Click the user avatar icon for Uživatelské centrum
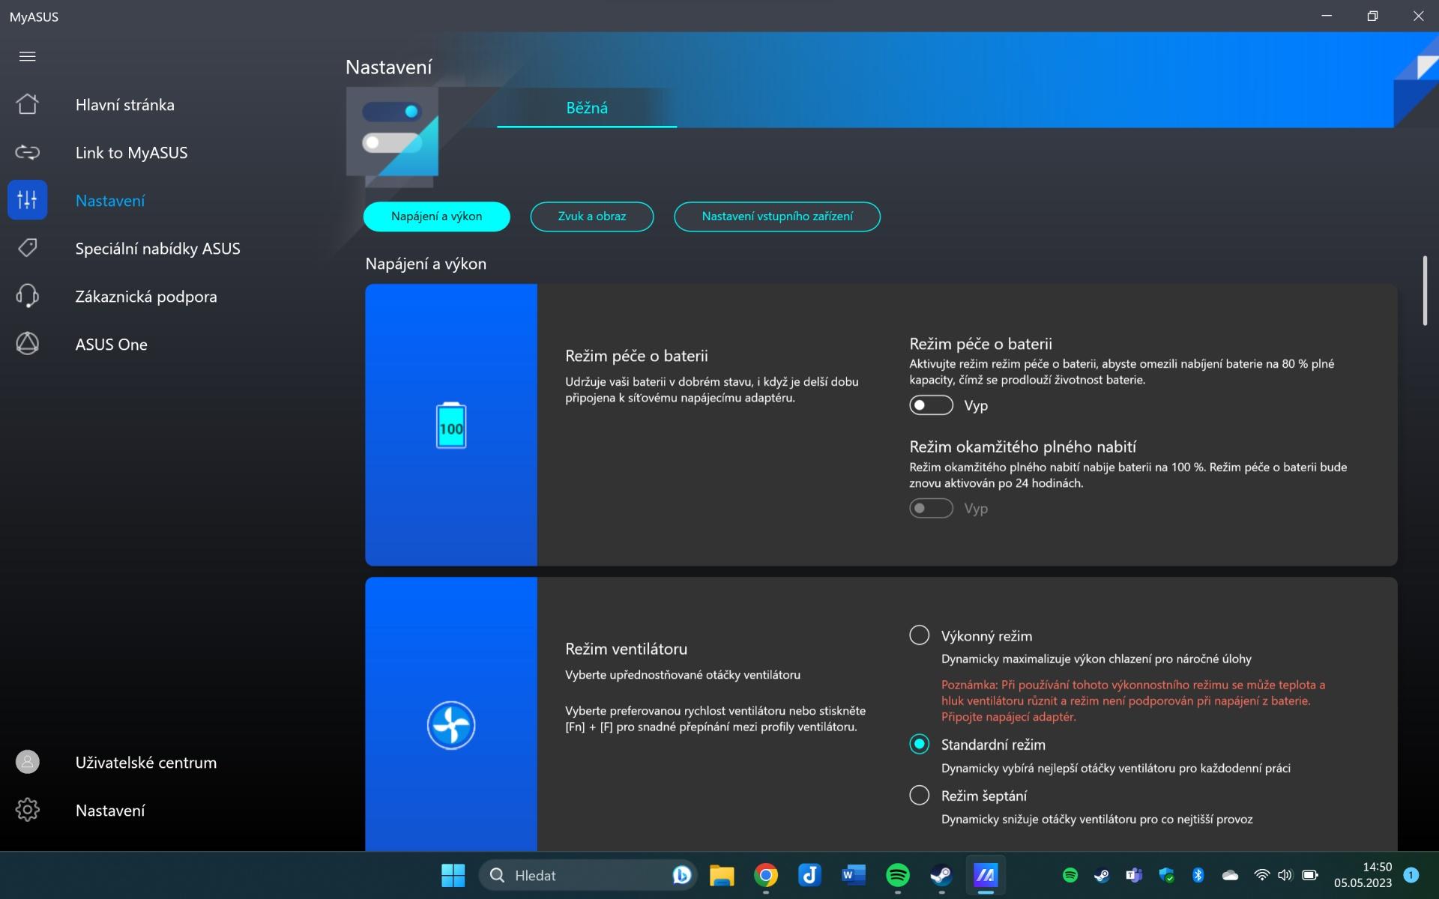This screenshot has height=899, width=1439. tap(27, 762)
